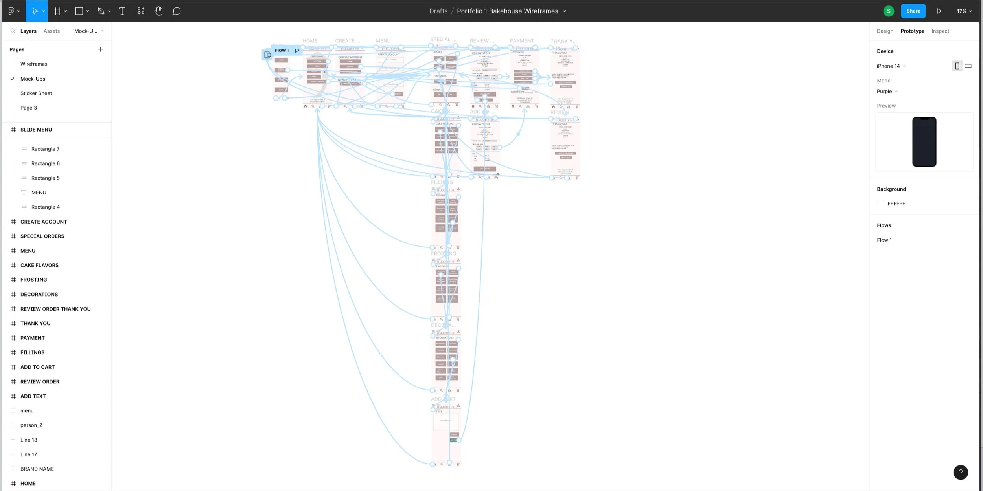Open the Assets tab

[x=52, y=31]
